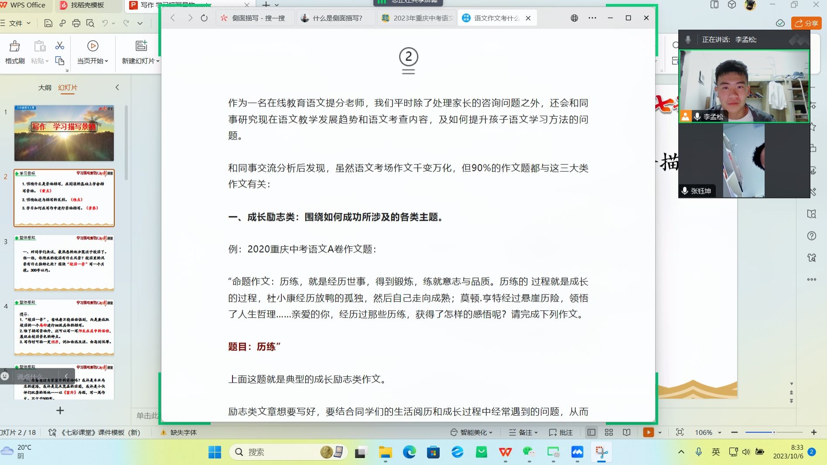Expand the 智能美化 dropdown
Screen dimensions: 827x465
(472, 432)
